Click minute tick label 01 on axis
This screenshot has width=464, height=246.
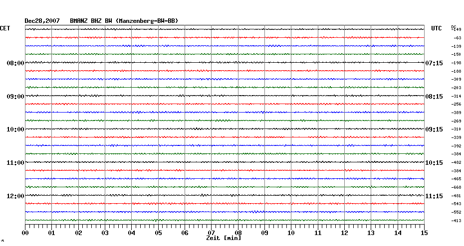tap(51, 233)
